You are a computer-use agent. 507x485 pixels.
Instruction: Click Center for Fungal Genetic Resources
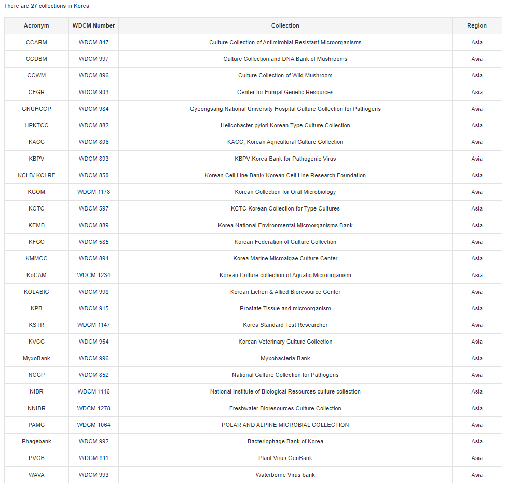point(285,92)
